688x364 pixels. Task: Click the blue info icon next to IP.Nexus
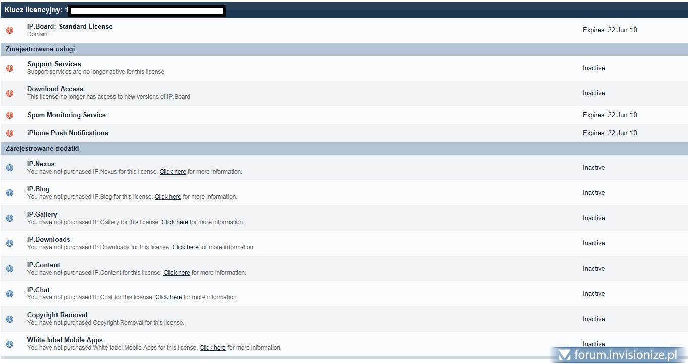(10, 168)
